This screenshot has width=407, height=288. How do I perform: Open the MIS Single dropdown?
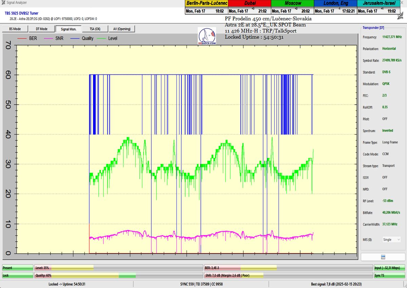point(391,240)
